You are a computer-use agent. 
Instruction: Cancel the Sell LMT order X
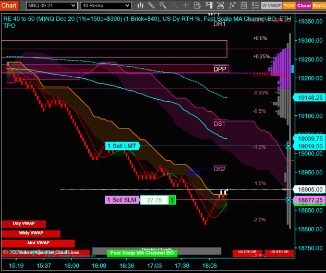pyautogui.click(x=288, y=146)
